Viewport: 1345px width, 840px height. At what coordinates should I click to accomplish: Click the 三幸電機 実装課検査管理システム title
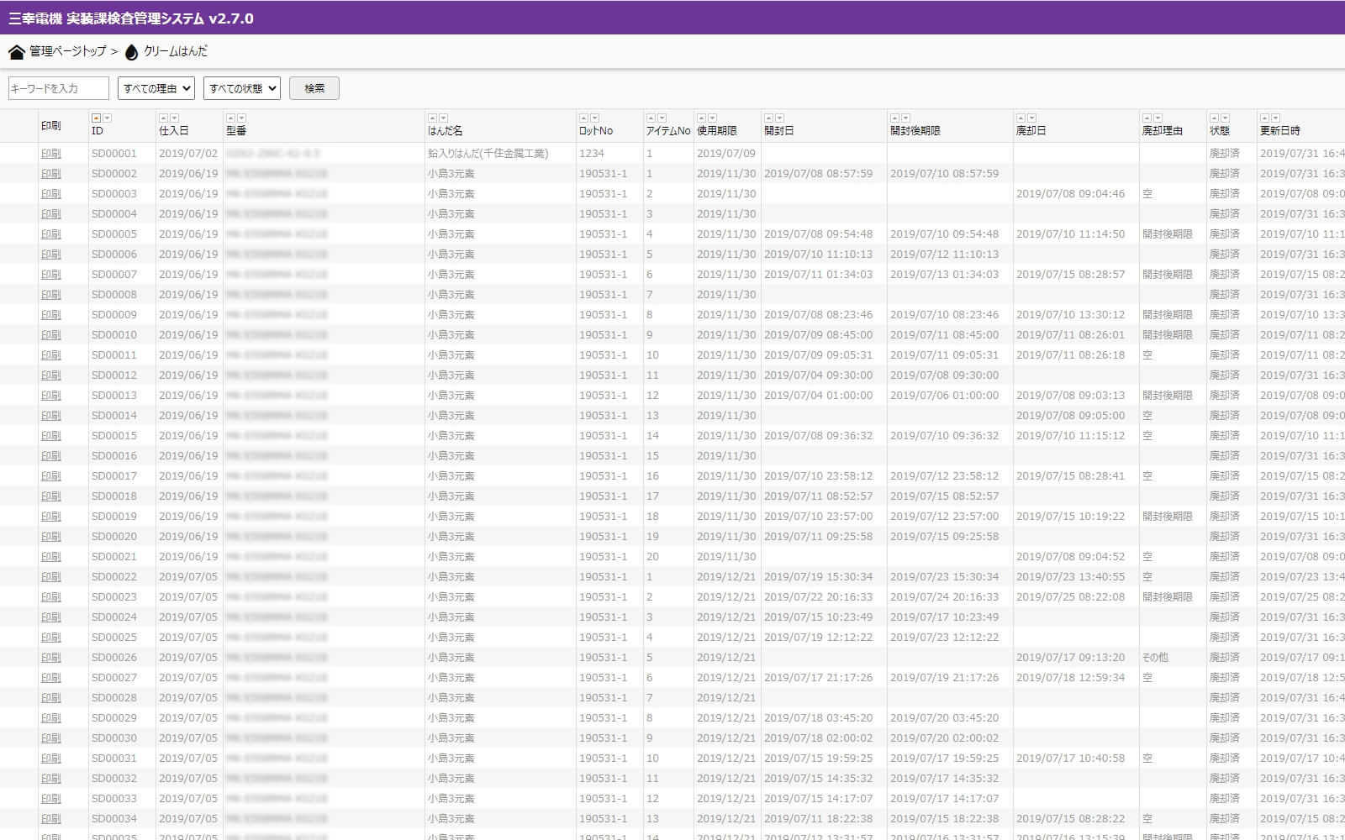[x=131, y=18]
